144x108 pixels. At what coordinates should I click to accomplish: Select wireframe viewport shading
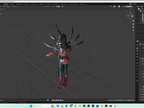click(126, 7)
